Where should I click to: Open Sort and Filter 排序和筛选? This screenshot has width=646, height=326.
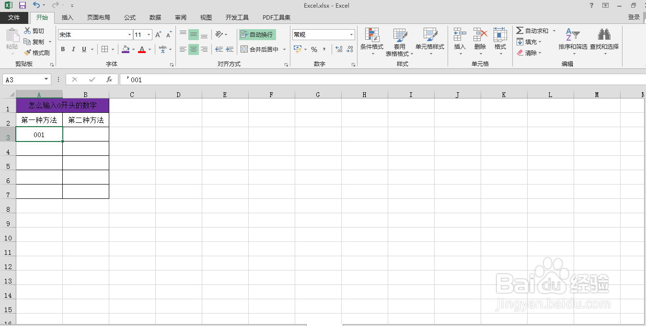tap(573, 41)
